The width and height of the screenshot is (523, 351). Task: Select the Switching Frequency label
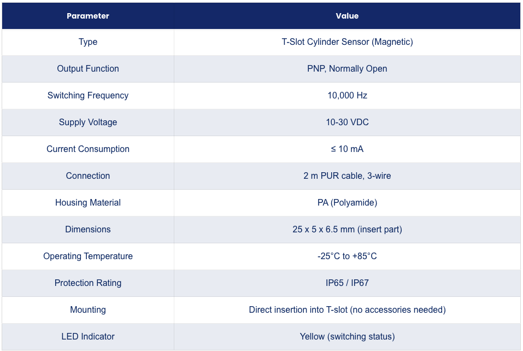[x=88, y=96]
